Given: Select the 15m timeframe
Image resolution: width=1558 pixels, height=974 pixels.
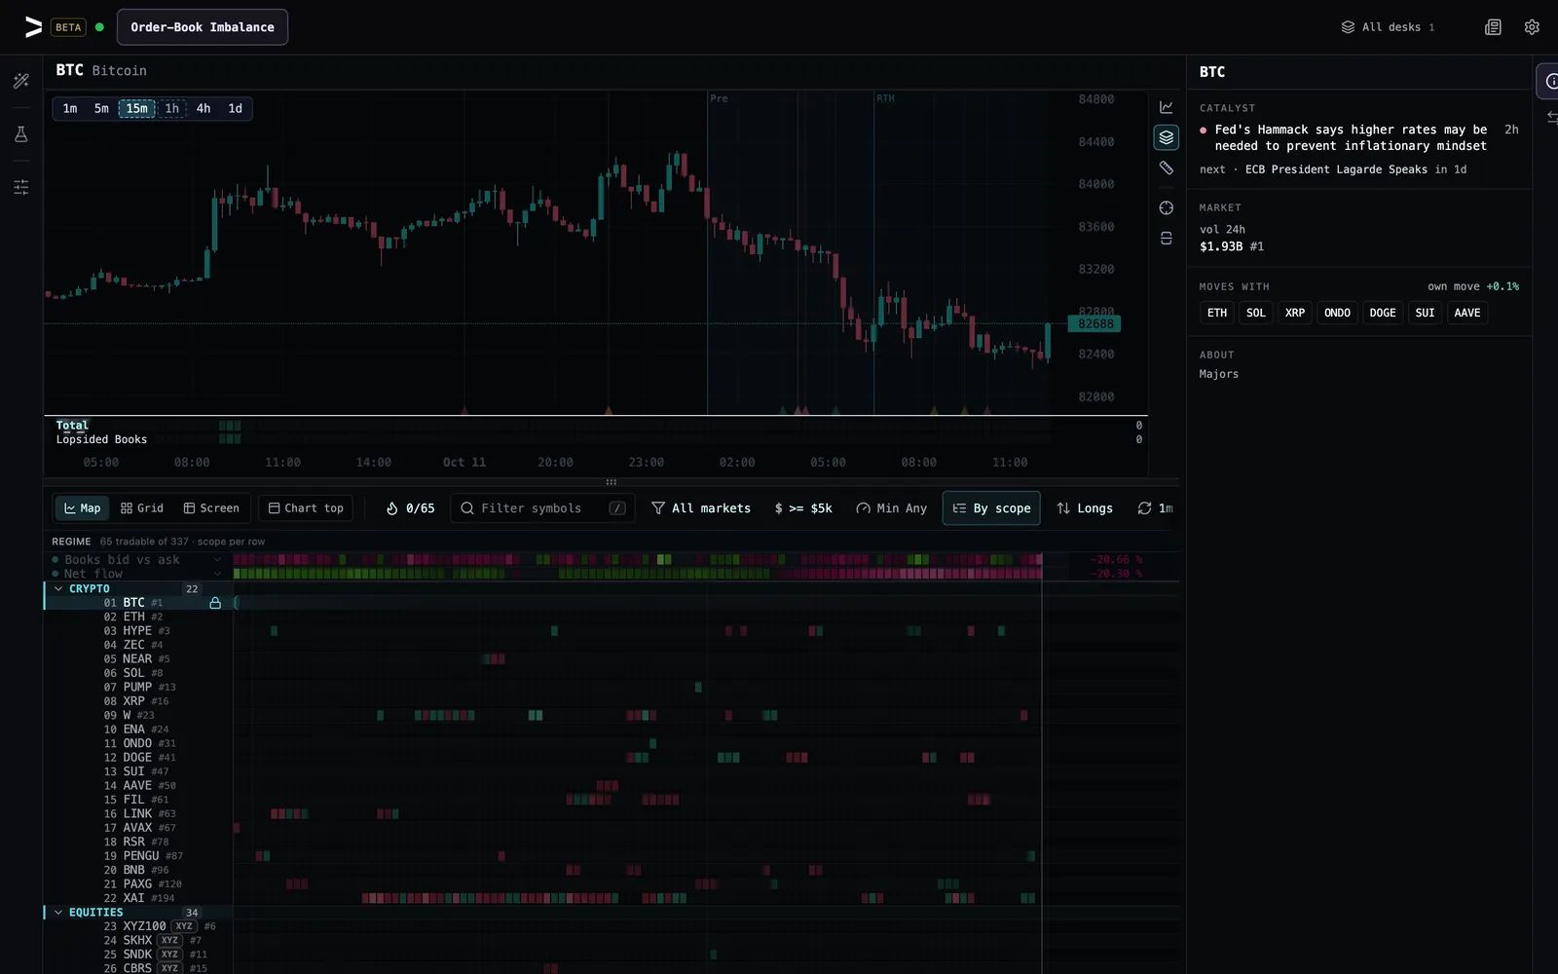Looking at the screenshot, I should click(x=136, y=108).
